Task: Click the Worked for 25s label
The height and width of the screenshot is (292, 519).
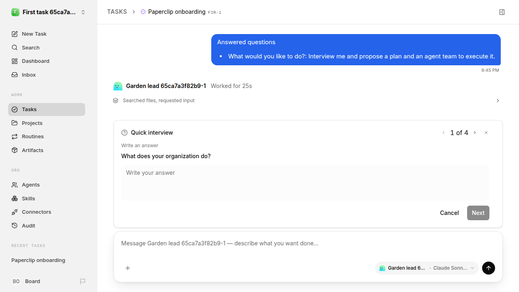Action: click(x=231, y=86)
